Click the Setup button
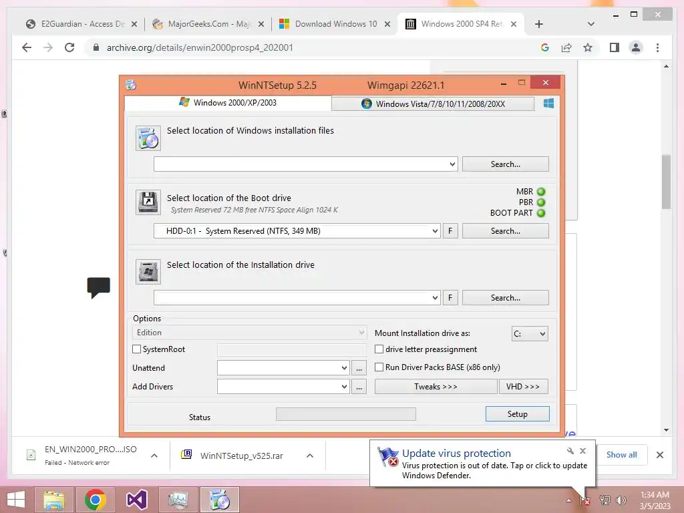Viewport: 684px width, 513px height. pyautogui.click(x=518, y=414)
